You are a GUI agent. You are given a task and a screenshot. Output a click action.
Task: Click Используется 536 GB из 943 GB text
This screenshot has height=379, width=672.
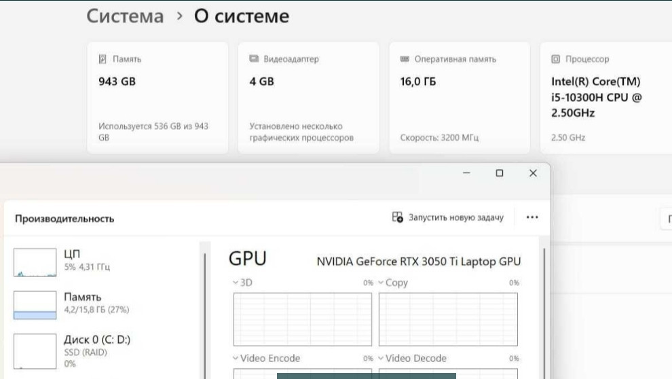pos(153,132)
